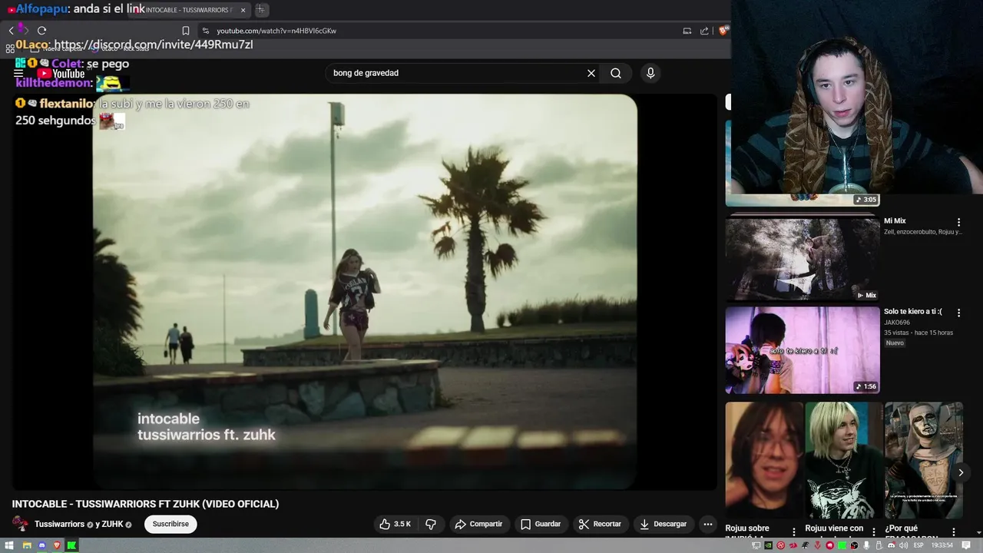
Task: Open Brave browser from taskbar
Action: (x=57, y=545)
